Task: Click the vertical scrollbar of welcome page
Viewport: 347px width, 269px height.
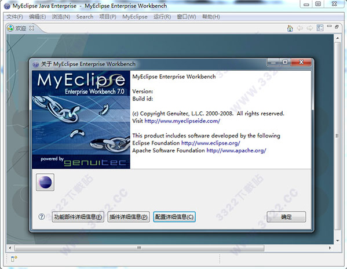Action: [337, 136]
